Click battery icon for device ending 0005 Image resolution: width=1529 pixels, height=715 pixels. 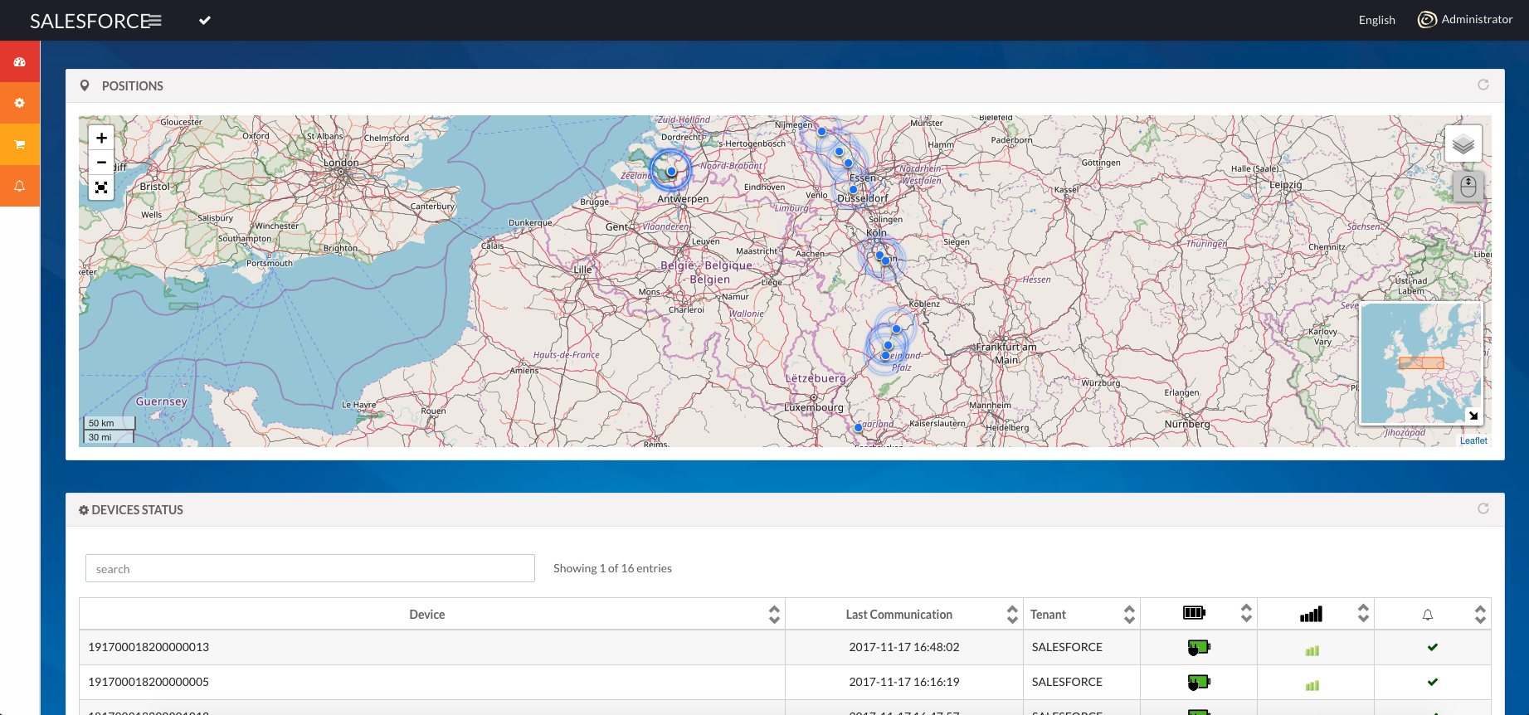(x=1199, y=682)
